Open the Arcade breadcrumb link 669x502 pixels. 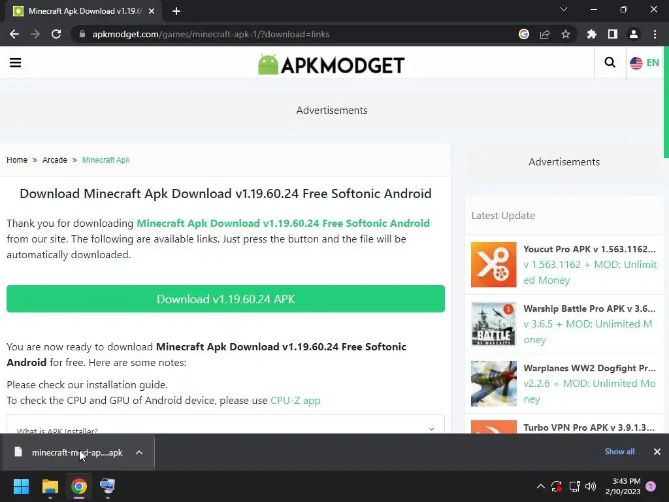click(55, 160)
